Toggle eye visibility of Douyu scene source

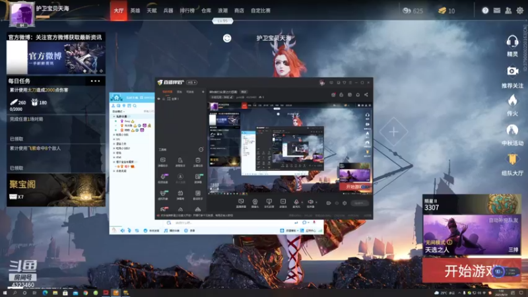[159, 99]
